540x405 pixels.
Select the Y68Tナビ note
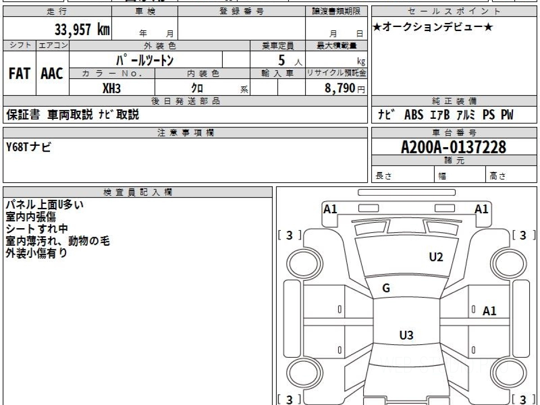[28, 146]
